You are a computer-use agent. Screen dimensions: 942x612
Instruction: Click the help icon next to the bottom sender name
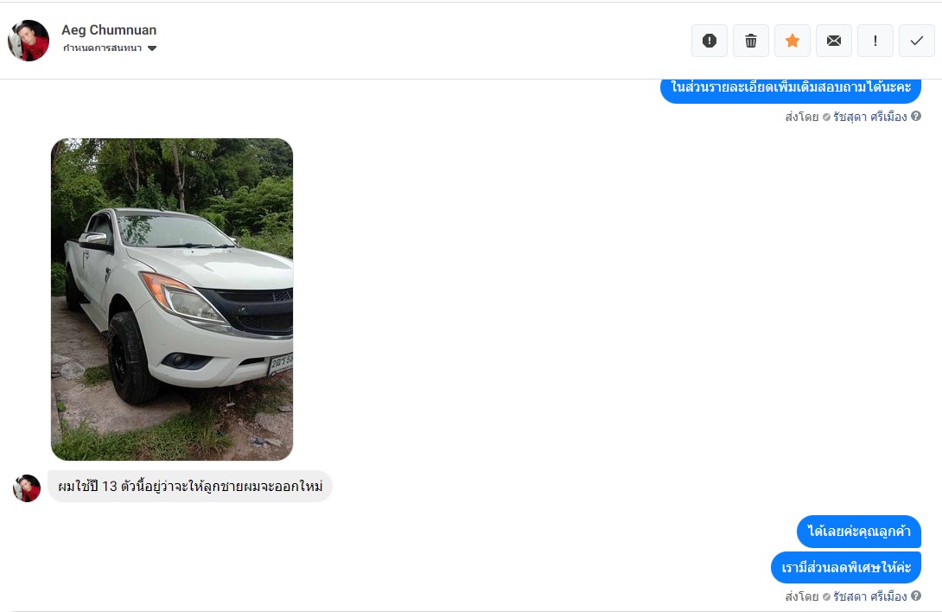(915, 596)
